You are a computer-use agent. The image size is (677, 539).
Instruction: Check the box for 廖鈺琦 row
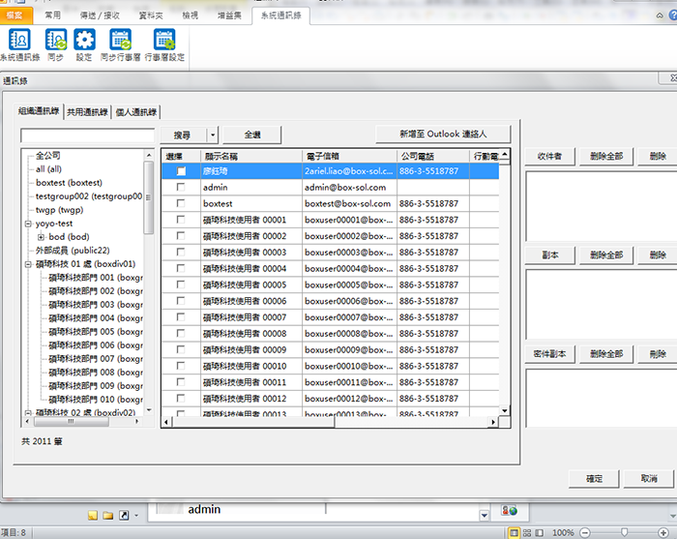[181, 171]
